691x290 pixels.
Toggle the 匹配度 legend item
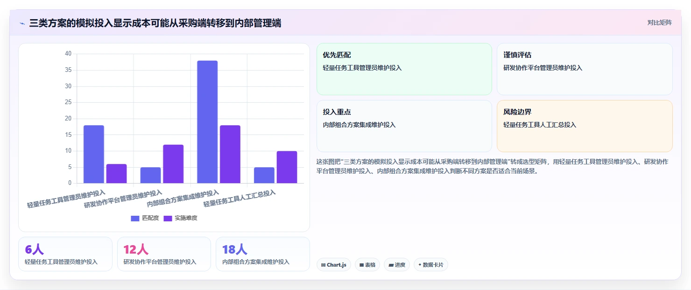pos(145,218)
